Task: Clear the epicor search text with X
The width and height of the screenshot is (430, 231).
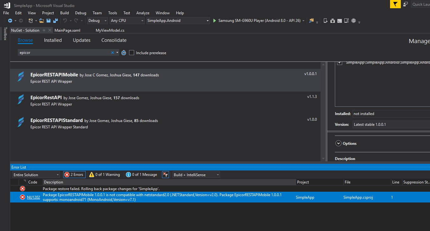Action: click(x=112, y=53)
